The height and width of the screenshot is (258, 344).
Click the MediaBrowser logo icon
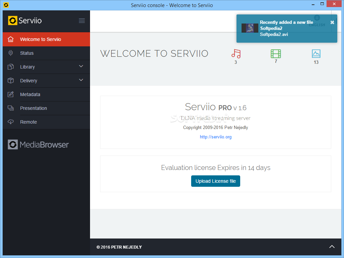(x=13, y=144)
